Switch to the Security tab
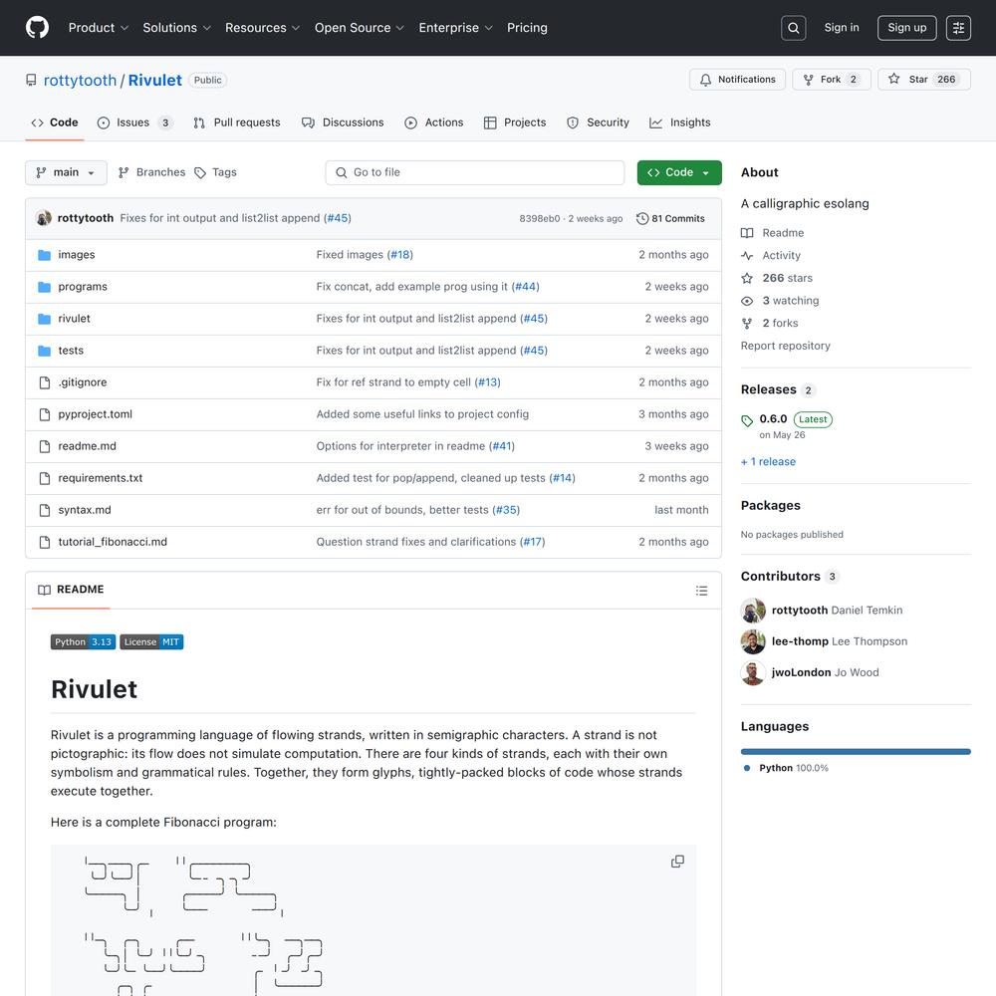The width and height of the screenshot is (996, 996). [x=598, y=123]
